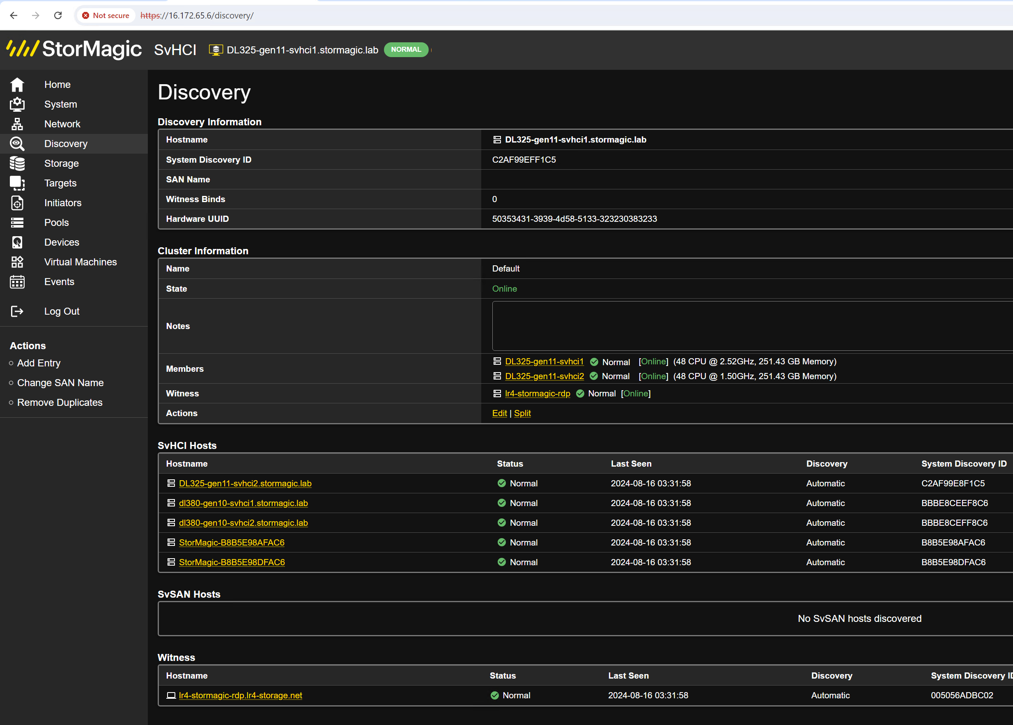
Task: Click the Devices disk icon
Action: (17, 242)
